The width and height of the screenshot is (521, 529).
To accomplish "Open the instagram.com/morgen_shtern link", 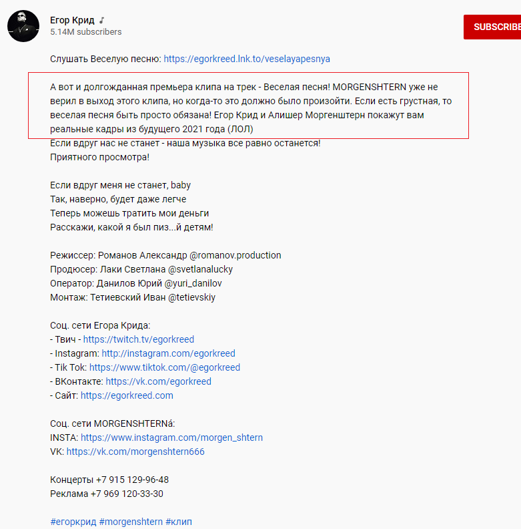I will point(171,437).
